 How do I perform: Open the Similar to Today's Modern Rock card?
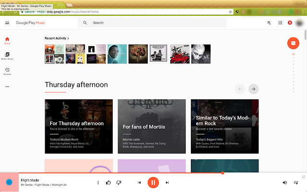[225, 126]
